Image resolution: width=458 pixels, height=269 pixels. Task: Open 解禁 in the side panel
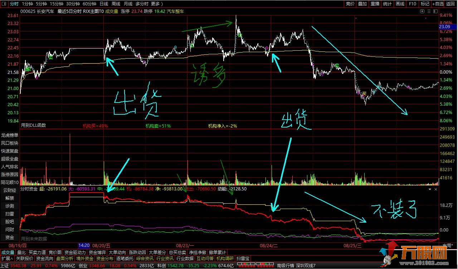(10, 198)
